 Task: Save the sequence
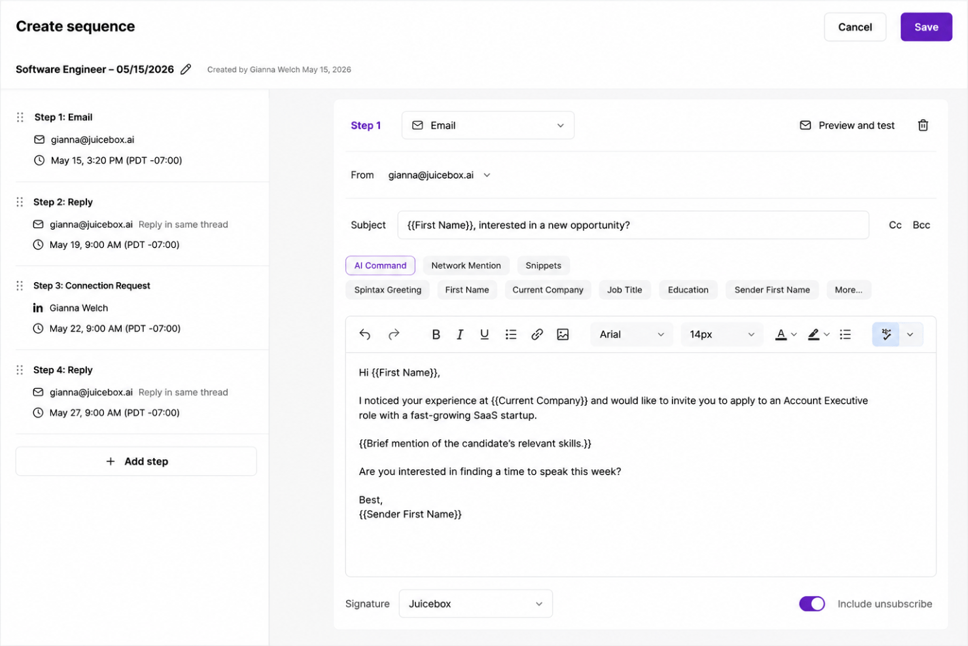(926, 27)
